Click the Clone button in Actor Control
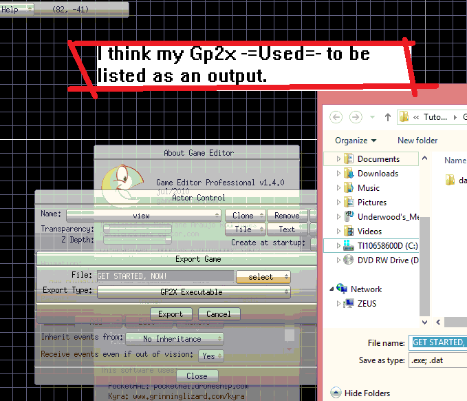Screen dimensions: 467x401 tap(245, 216)
